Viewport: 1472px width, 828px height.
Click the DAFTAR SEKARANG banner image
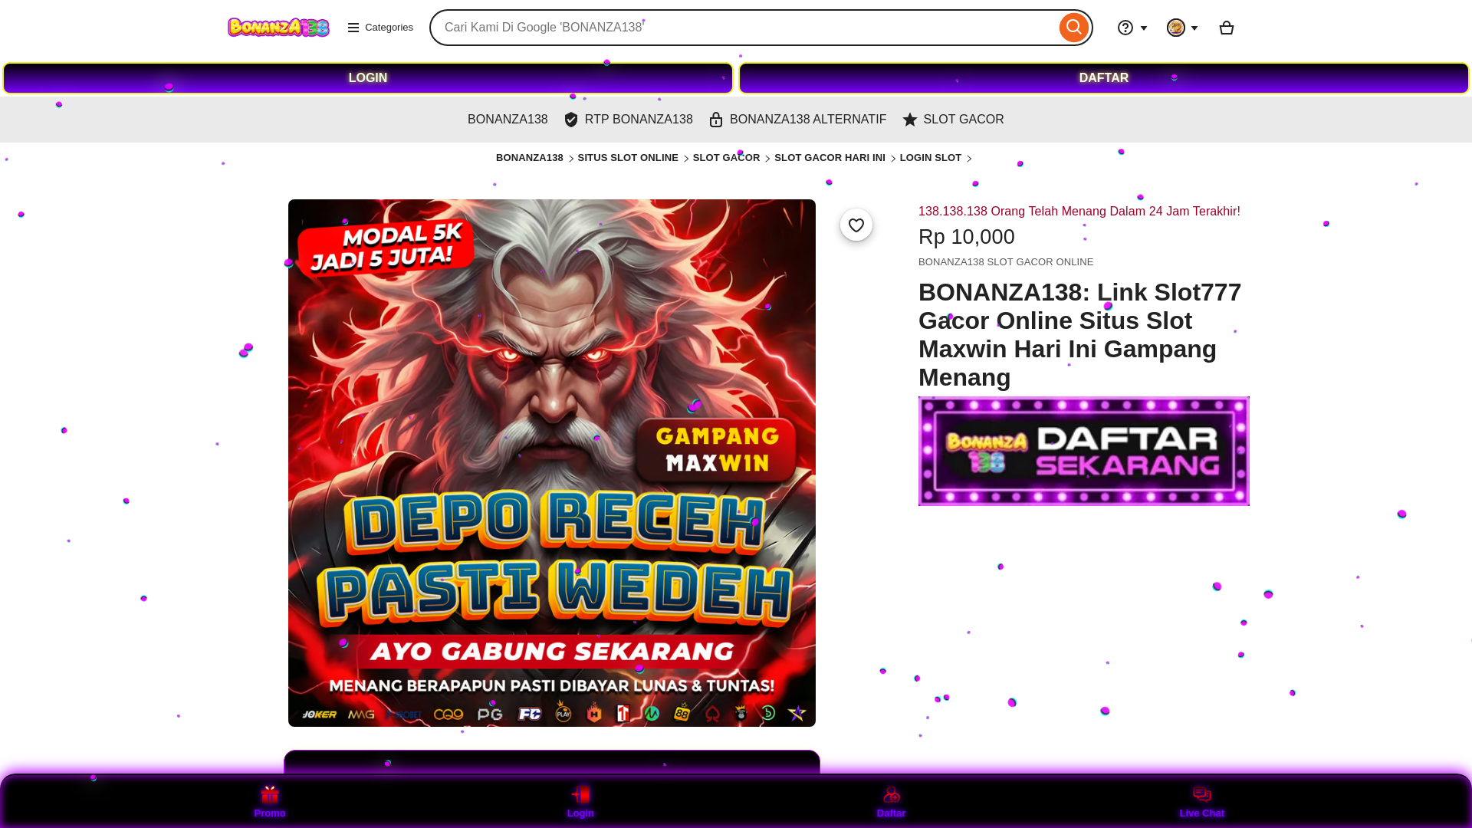point(1084,451)
